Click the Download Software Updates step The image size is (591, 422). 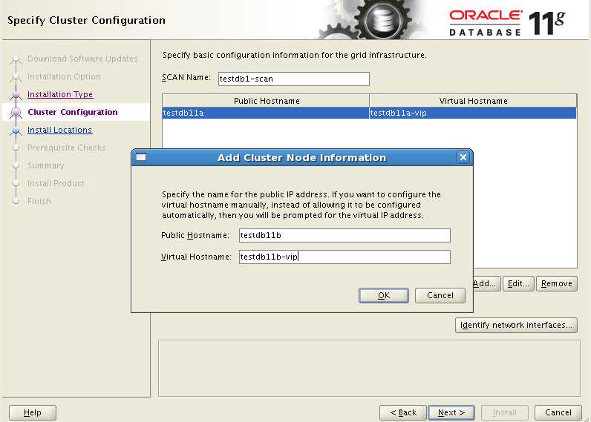click(x=82, y=59)
